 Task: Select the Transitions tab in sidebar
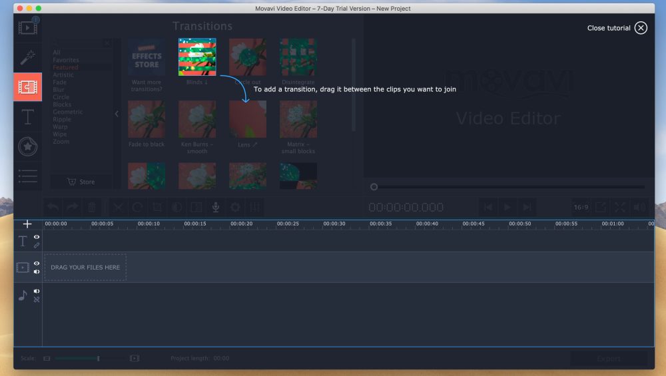pyautogui.click(x=27, y=87)
